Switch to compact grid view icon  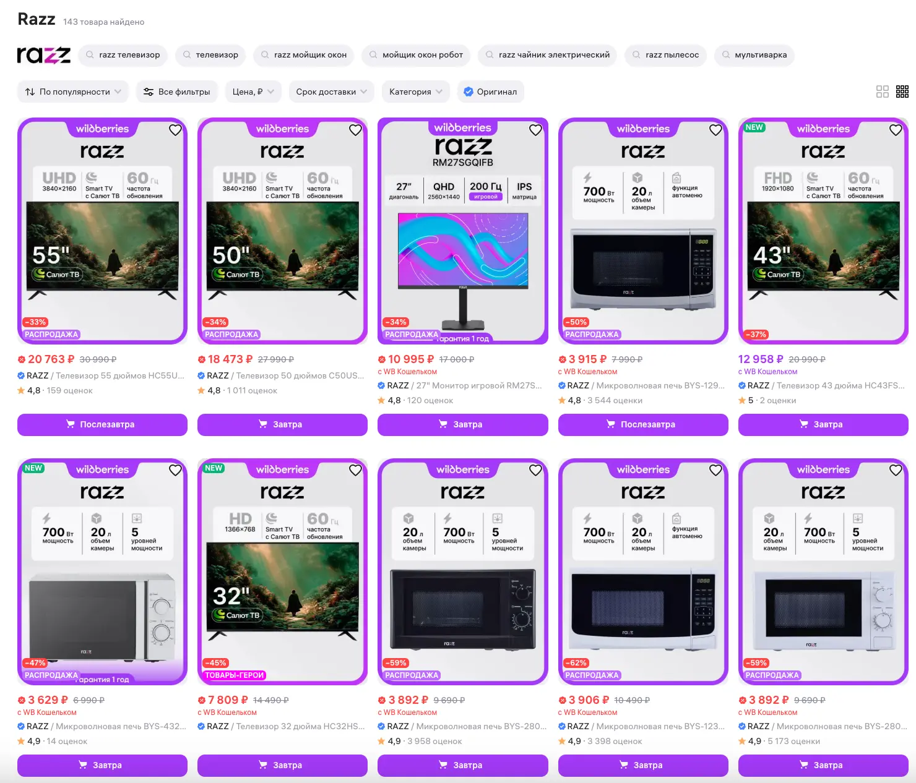902,92
